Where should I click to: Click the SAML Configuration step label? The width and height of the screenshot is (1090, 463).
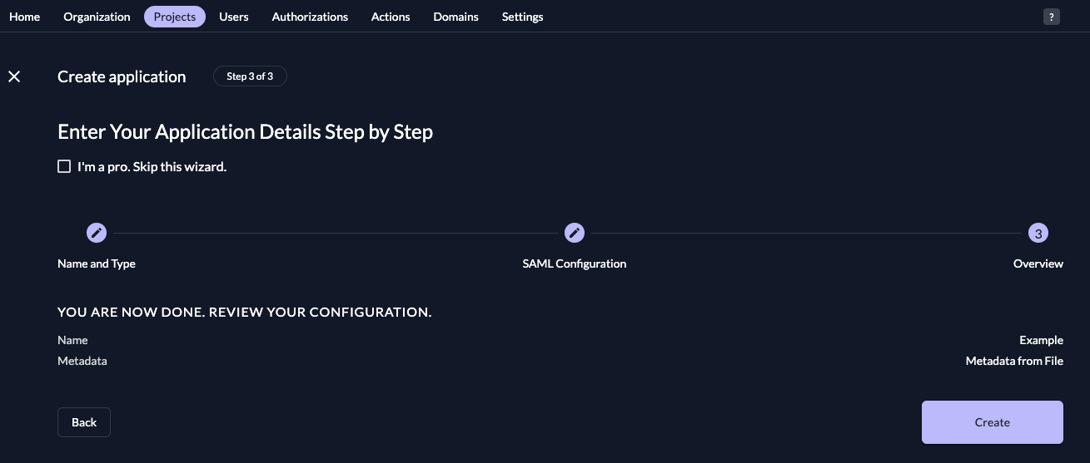[x=575, y=264]
